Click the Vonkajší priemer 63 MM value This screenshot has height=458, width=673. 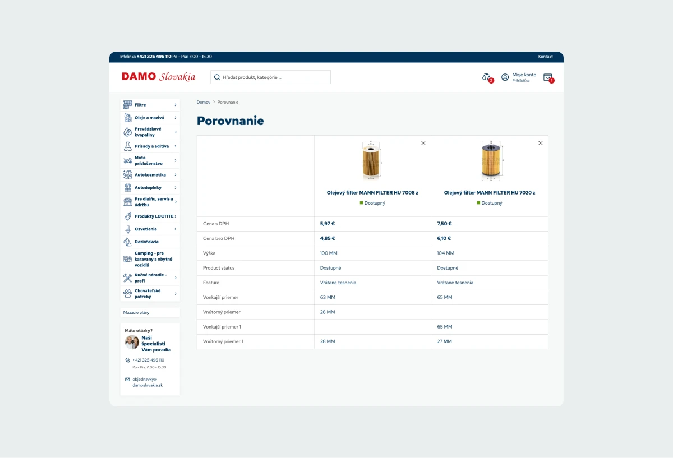tap(328, 297)
